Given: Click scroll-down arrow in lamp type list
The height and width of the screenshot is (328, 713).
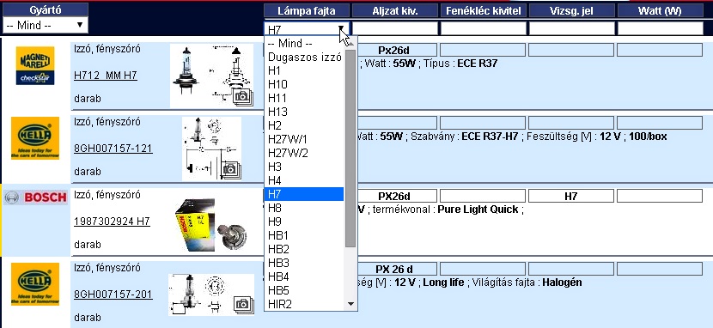Looking at the screenshot, I should (350, 304).
